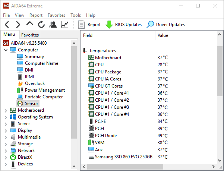The height and width of the screenshot is (171, 224).
Task: Collapse the Computer tree node
Action: coord(6,50)
